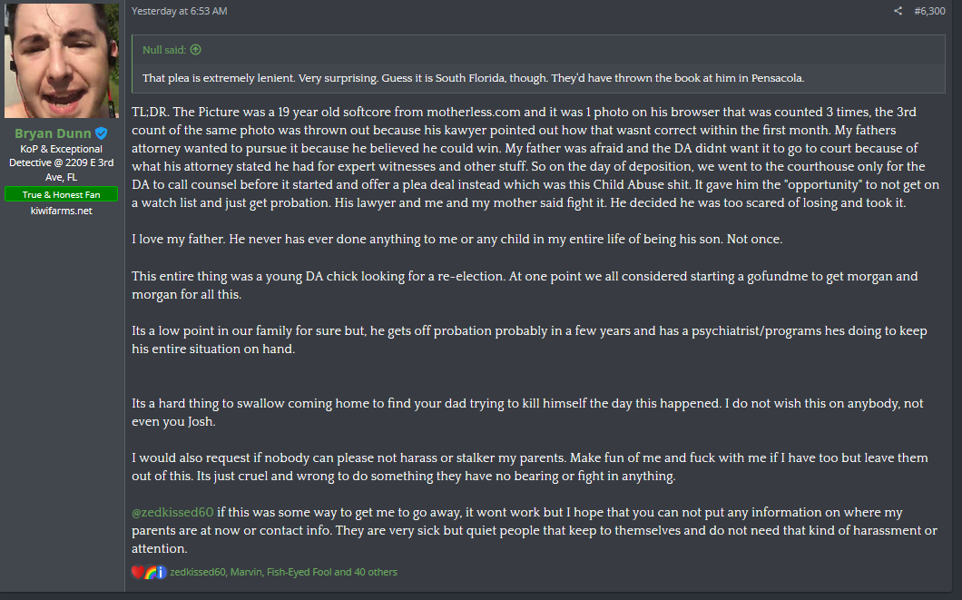This screenshot has height=600, width=962.
Task: Click the heart reaction icon
Action: click(x=138, y=572)
